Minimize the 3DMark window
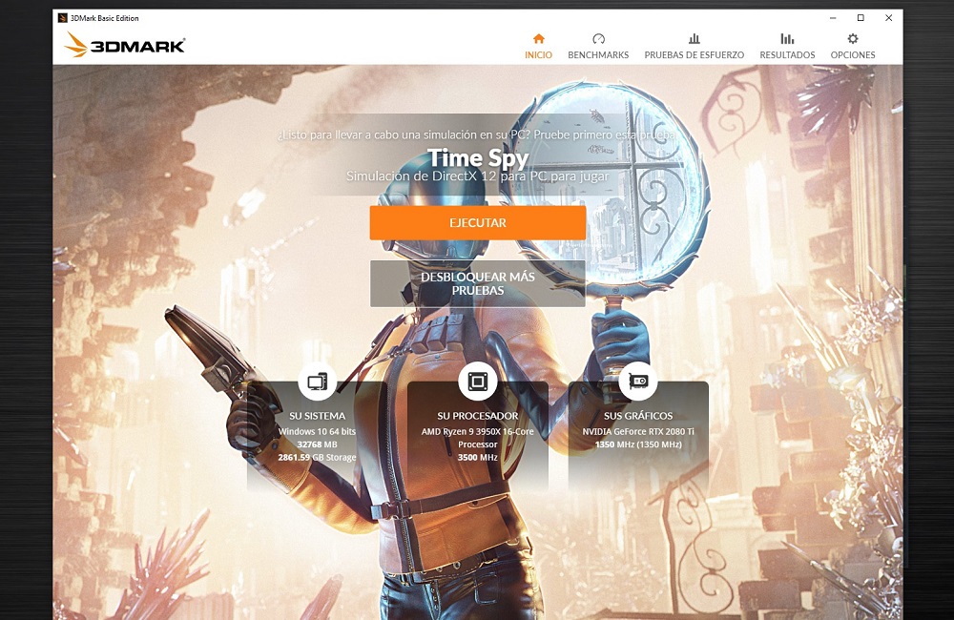 click(x=831, y=18)
